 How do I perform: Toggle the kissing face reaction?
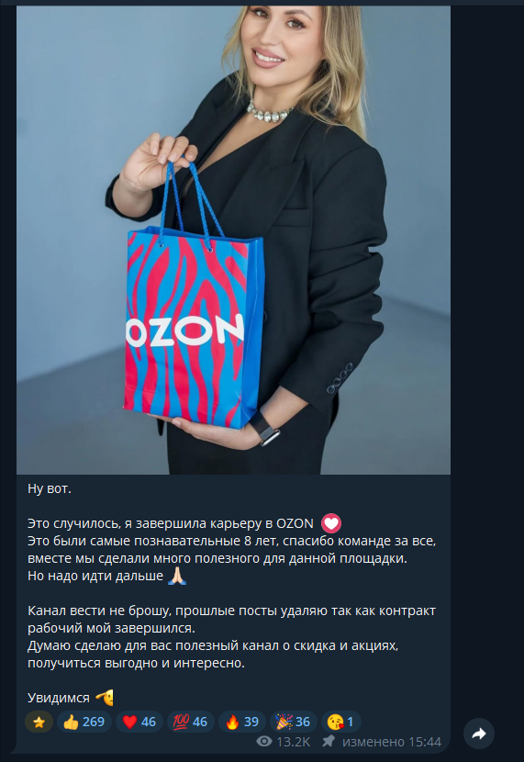340,722
